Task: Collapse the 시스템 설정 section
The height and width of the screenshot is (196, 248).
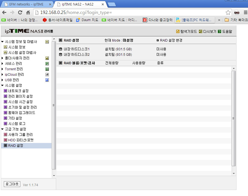Action: [2, 86]
